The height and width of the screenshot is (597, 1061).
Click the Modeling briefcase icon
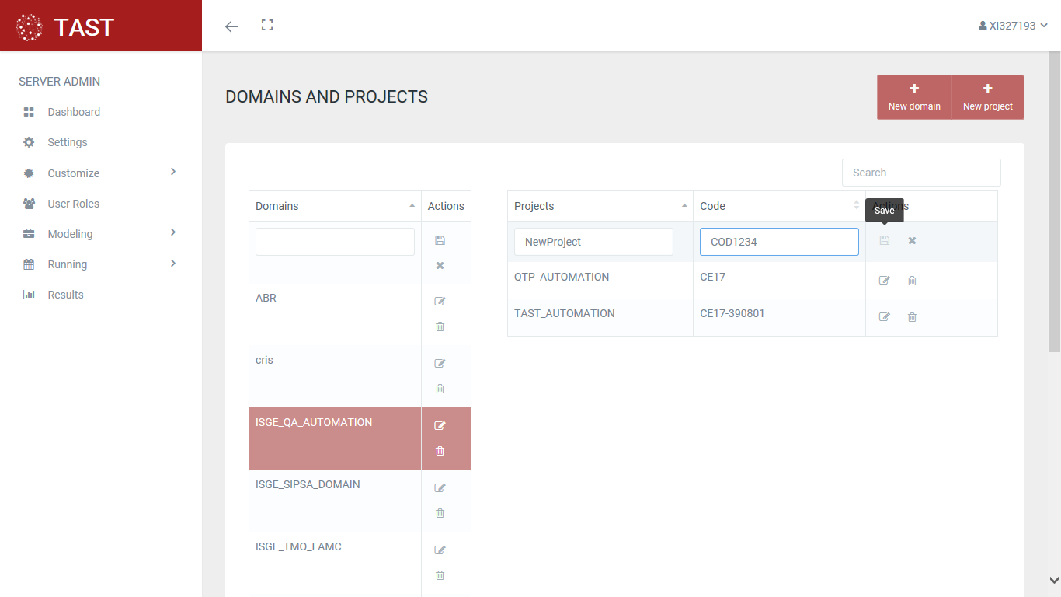29,234
